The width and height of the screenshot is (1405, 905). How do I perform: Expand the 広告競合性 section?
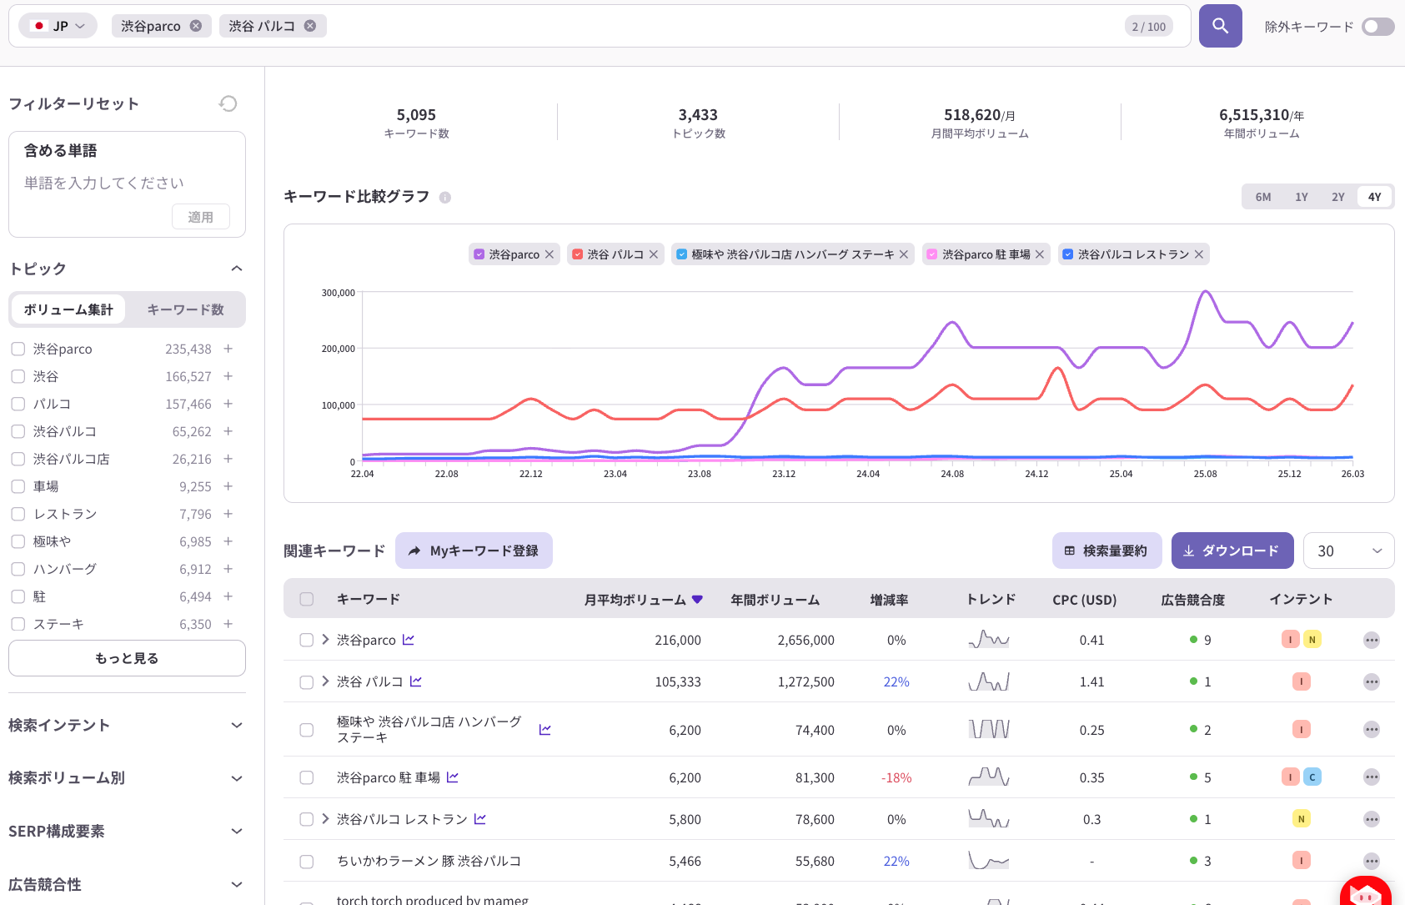(x=237, y=885)
